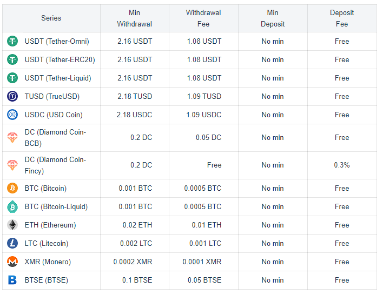Viewport: 383px width, 301px height.
Task: Click the XMR (Monero) label
Action: (x=48, y=262)
